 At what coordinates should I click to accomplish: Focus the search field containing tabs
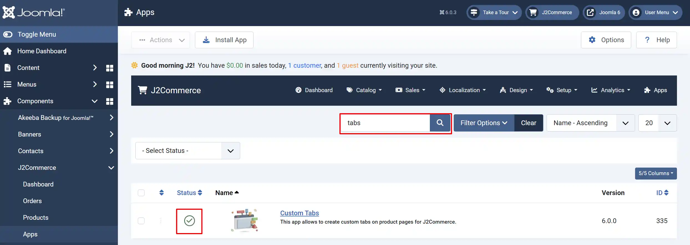(385, 123)
